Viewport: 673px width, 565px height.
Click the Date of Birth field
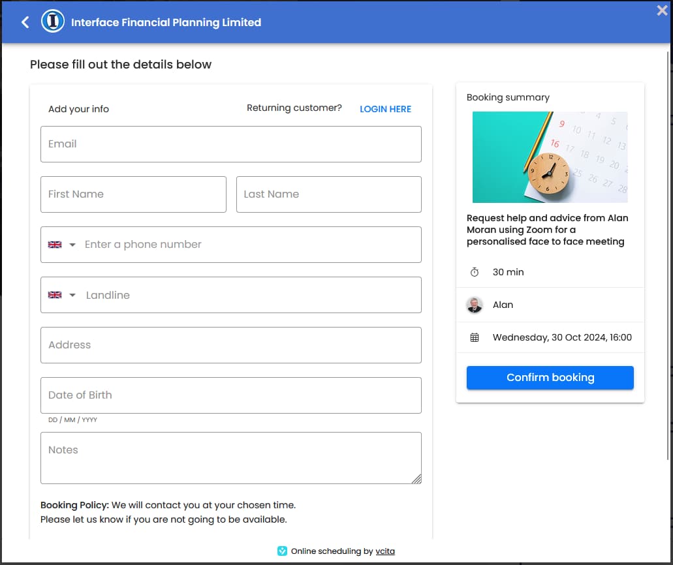tap(230, 395)
